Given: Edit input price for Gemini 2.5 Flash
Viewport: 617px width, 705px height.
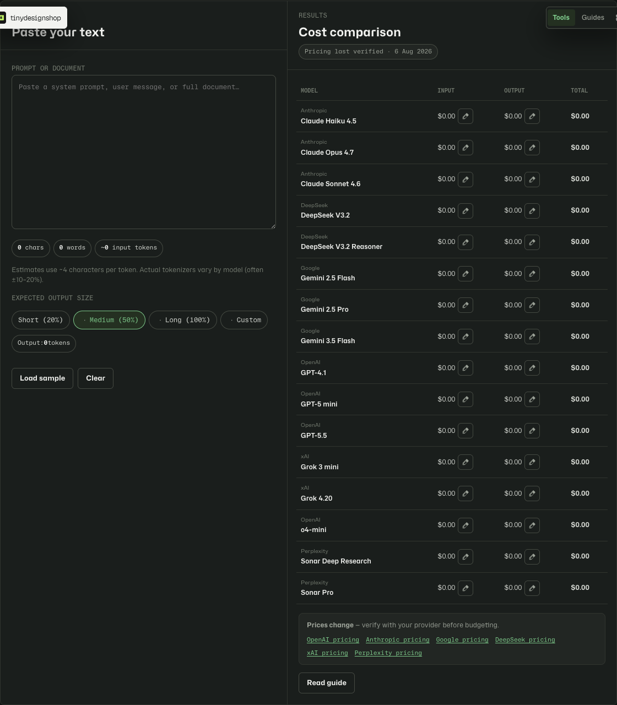Looking at the screenshot, I should point(466,274).
